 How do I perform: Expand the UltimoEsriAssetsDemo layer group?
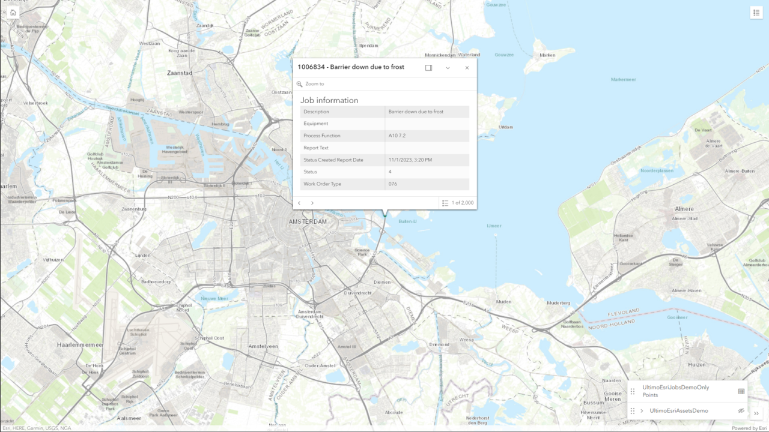(x=642, y=411)
